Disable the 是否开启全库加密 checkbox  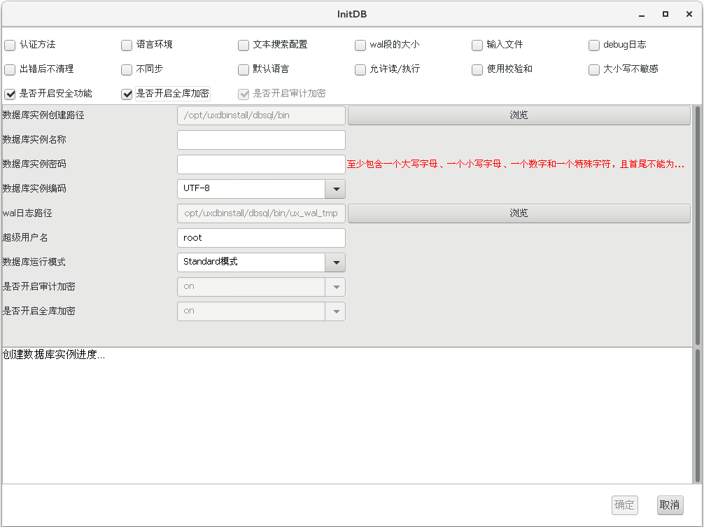pos(127,94)
